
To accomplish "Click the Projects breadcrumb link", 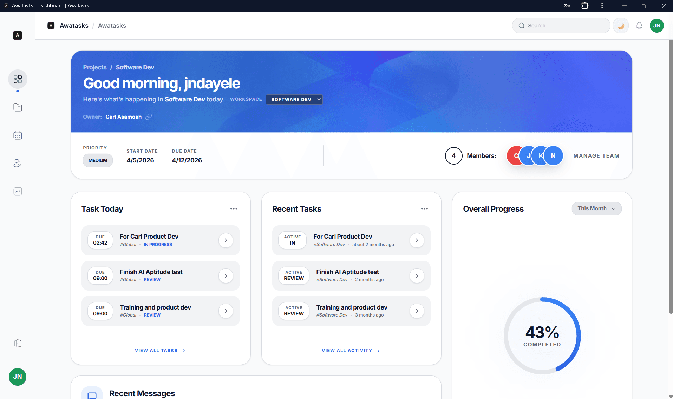I will pyautogui.click(x=95, y=67).
